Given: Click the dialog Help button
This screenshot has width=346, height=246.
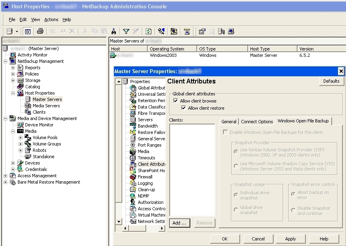Looking at the screenshot, I should coord(324,239).
